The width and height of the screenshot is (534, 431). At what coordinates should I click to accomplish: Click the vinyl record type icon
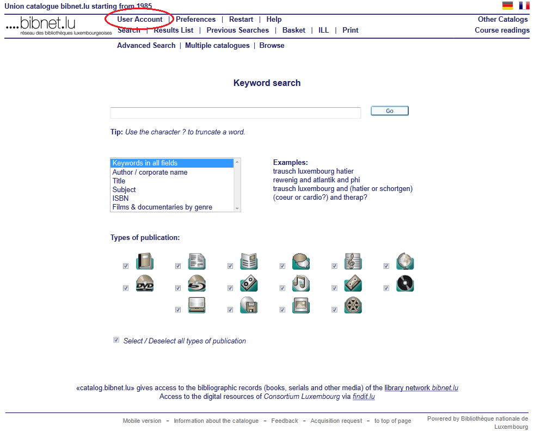(406, 283)
